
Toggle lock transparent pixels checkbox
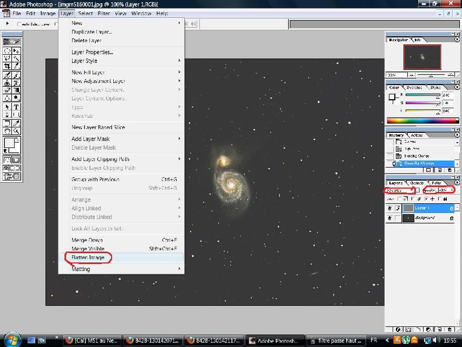pos(400,199)
